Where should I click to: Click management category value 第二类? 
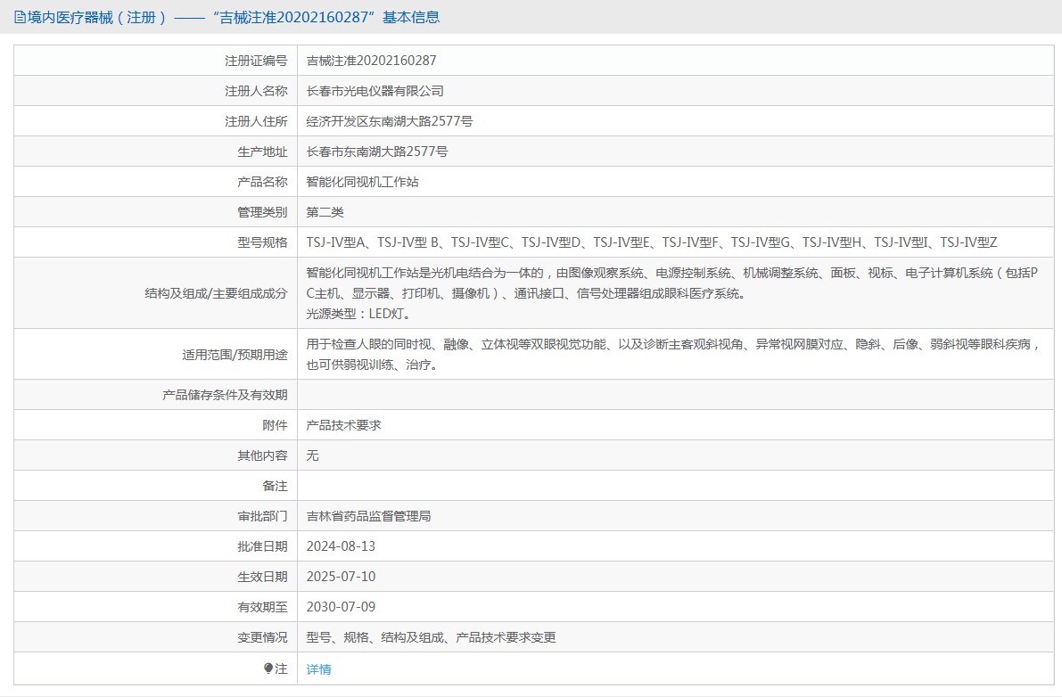[x=325, y=212]
